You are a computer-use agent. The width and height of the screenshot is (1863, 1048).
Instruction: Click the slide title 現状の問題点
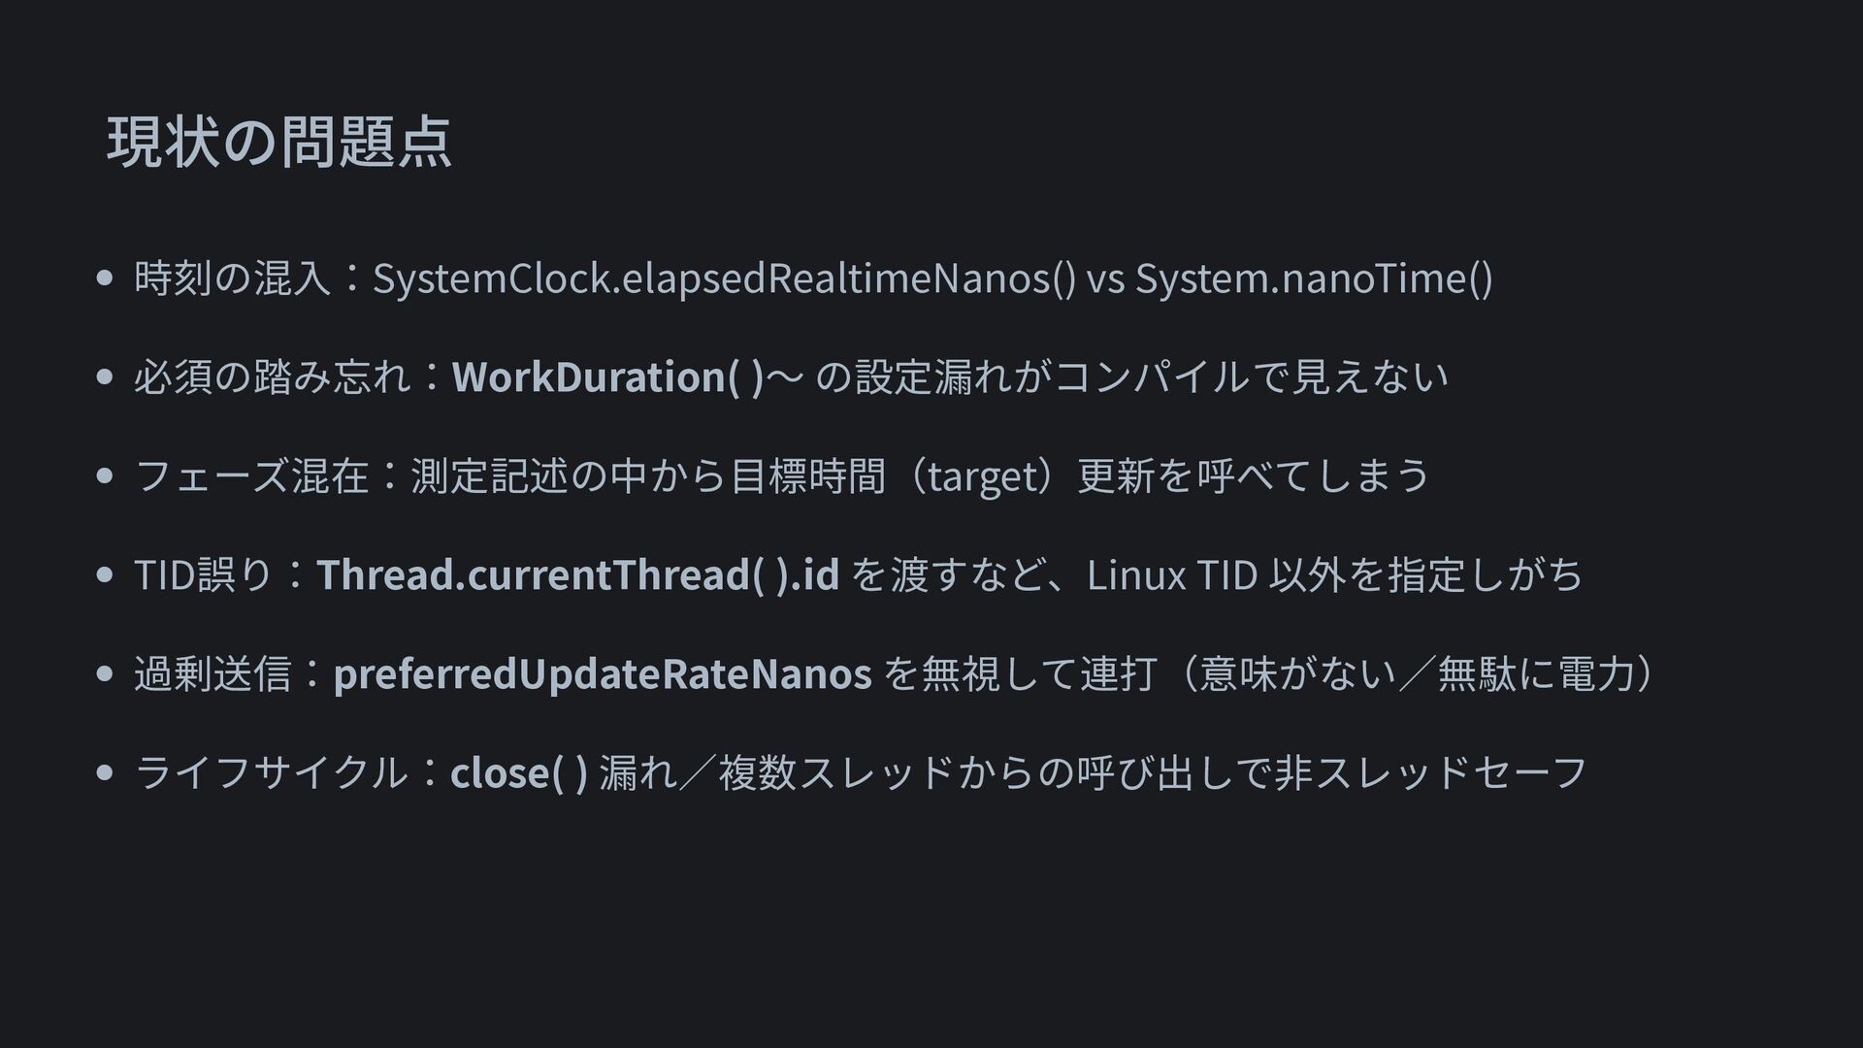(278, 142)
